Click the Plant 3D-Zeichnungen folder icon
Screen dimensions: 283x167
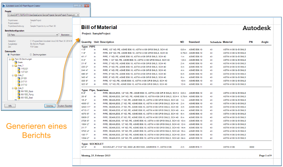point(13,59)
